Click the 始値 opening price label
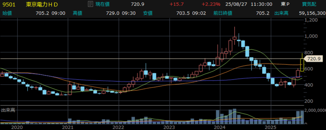Viewport: 326px width, 130px height. pos(7,13)
